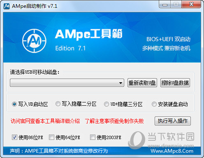Click the AMpe工具箱 banner title
The height and width of the screenshot is (158, 204).
point(89,34)
